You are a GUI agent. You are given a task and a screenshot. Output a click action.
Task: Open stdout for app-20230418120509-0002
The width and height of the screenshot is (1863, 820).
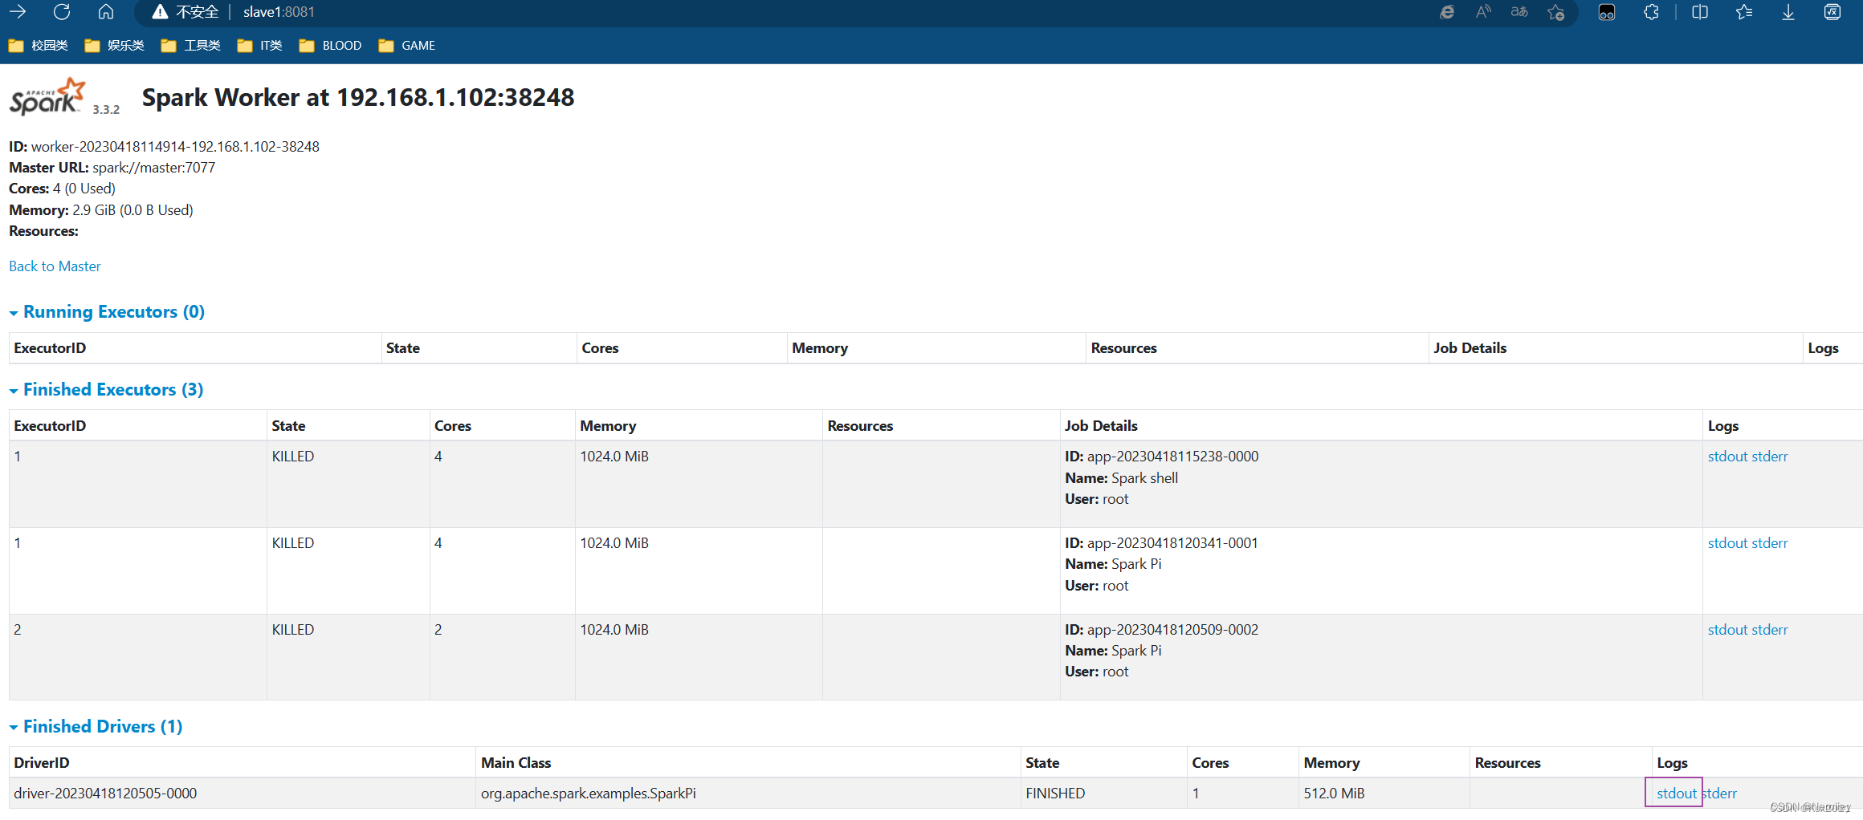tap(1727, 630)
